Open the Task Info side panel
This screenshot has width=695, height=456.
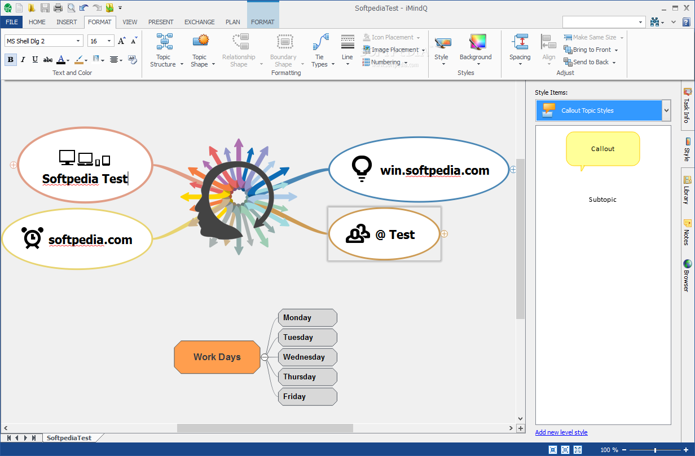687,105
